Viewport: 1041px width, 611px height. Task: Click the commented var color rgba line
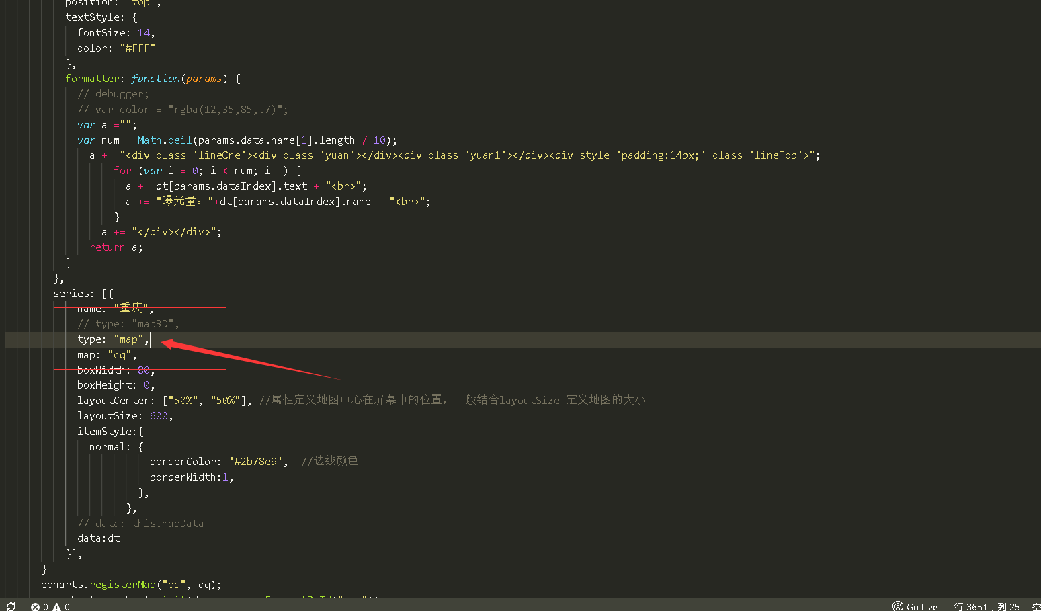(183, 110)
